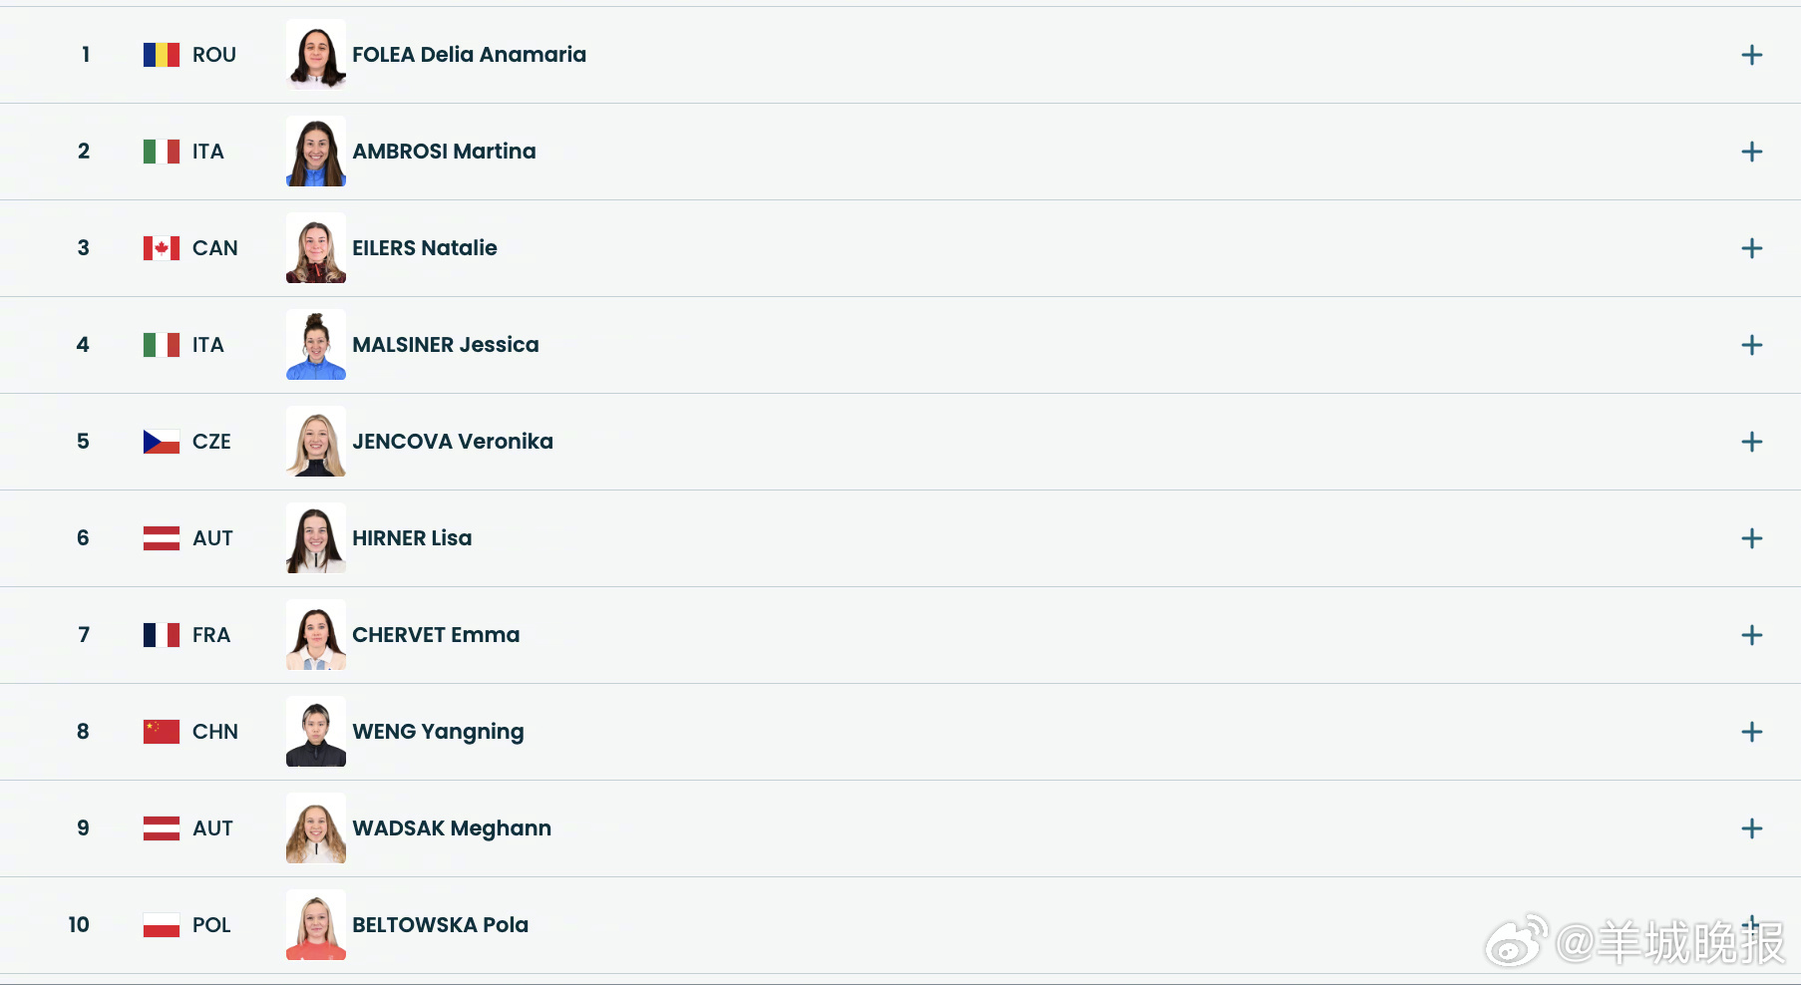Click the name BELTOWSKA Pola
1801x985 pixels.
point(440,925)
